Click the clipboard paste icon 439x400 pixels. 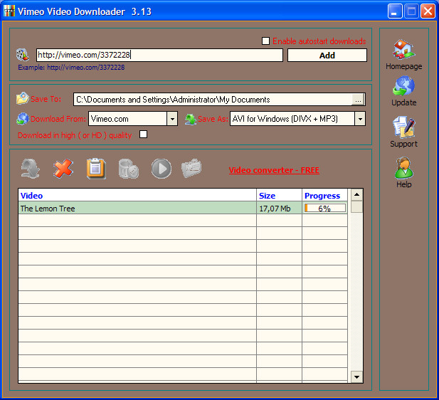click(x=96, y=169)
